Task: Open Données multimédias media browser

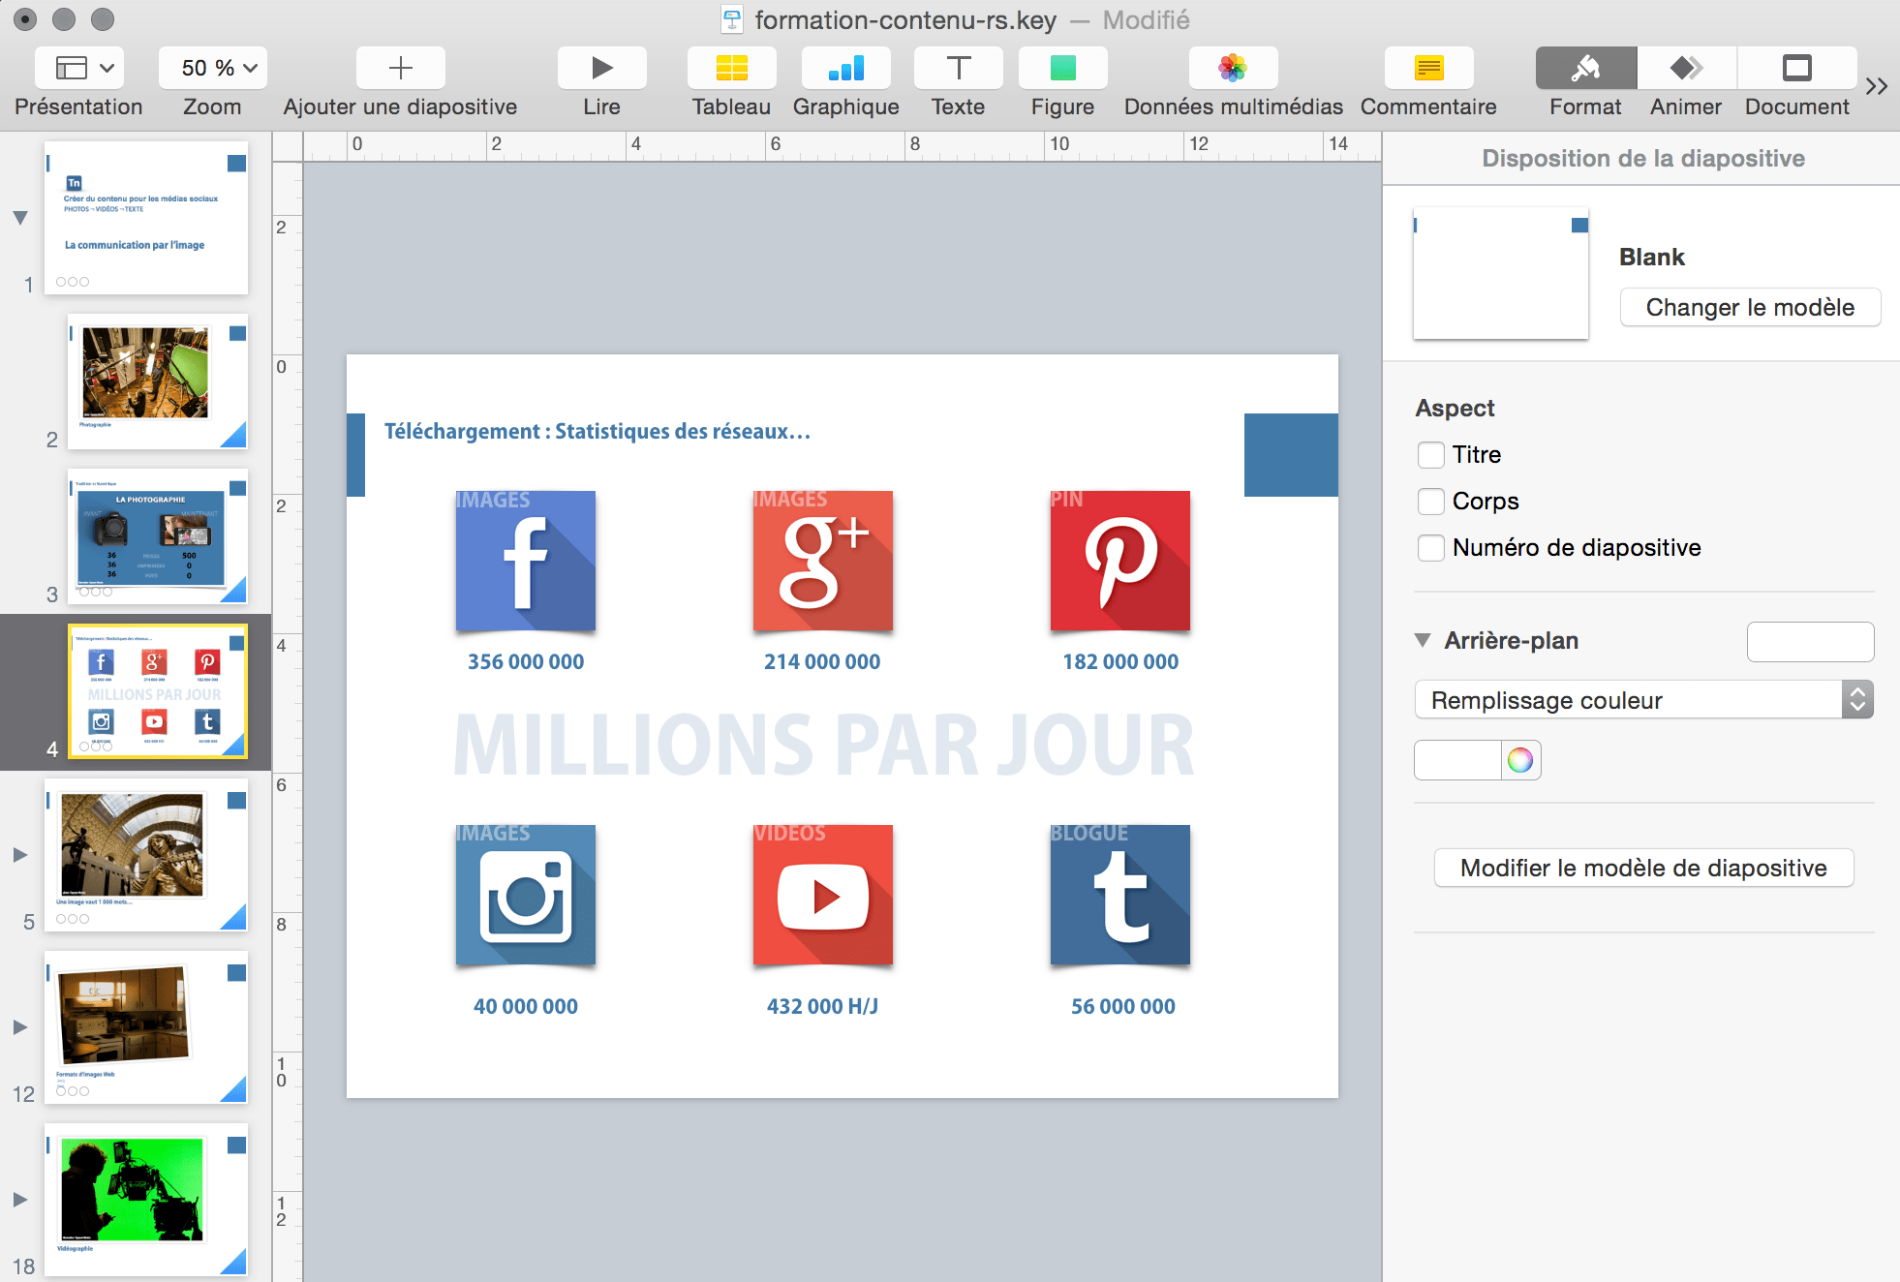Action: [x=1233, y=68]
